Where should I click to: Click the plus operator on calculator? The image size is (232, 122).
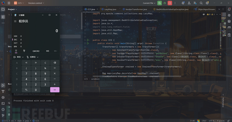click(55, 84)
